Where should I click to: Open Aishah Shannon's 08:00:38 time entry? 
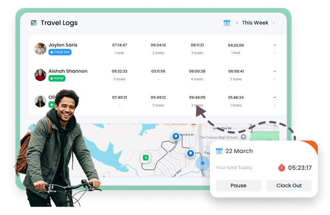(x=197, y=72)
